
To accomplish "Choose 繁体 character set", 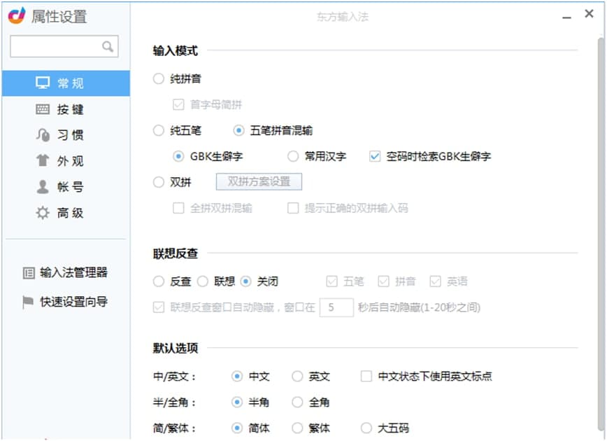I will pos(297,428).
